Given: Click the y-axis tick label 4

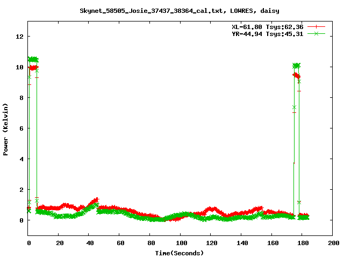Looking at the screenshot, I should 21,159.
